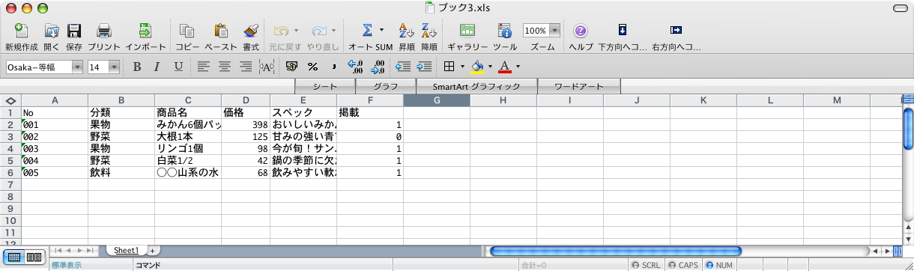Select the 書式 format painter brush
This screenshot has height=271, width=914.
(251, 31)
